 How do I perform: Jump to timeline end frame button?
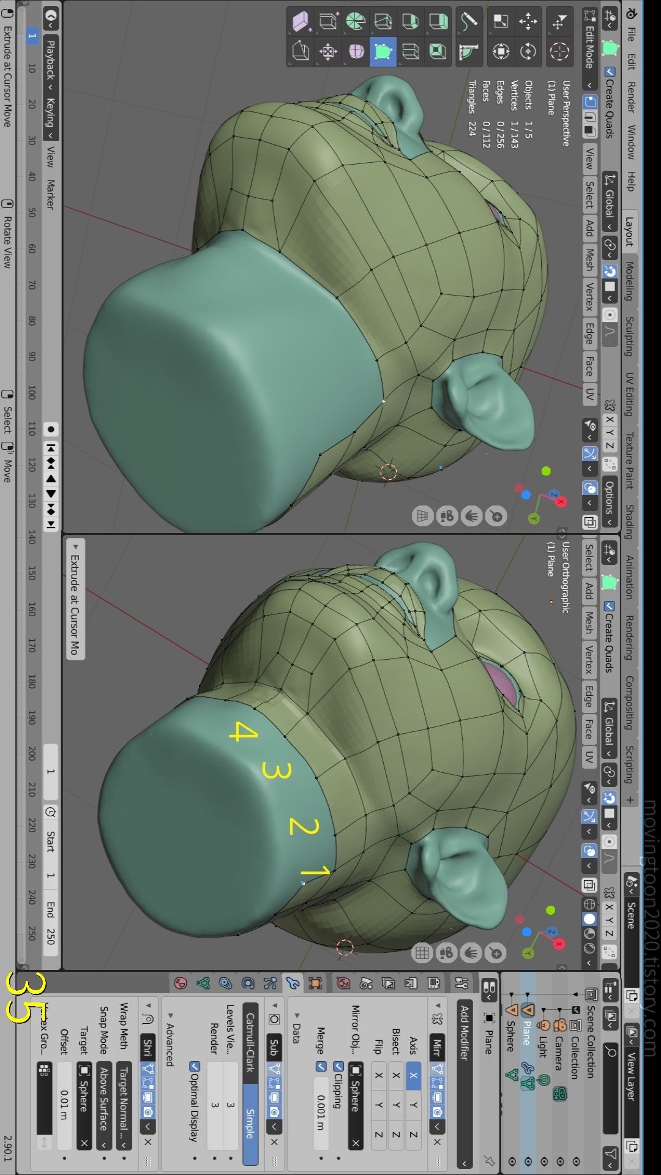(x=51, y=524)
